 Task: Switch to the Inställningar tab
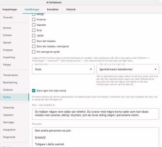point(32,9)
